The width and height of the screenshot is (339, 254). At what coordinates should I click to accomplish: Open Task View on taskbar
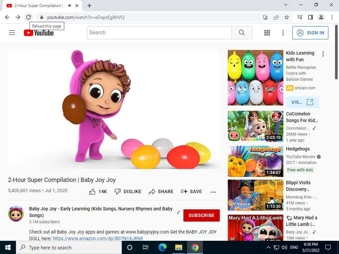[x=146, y=247]
